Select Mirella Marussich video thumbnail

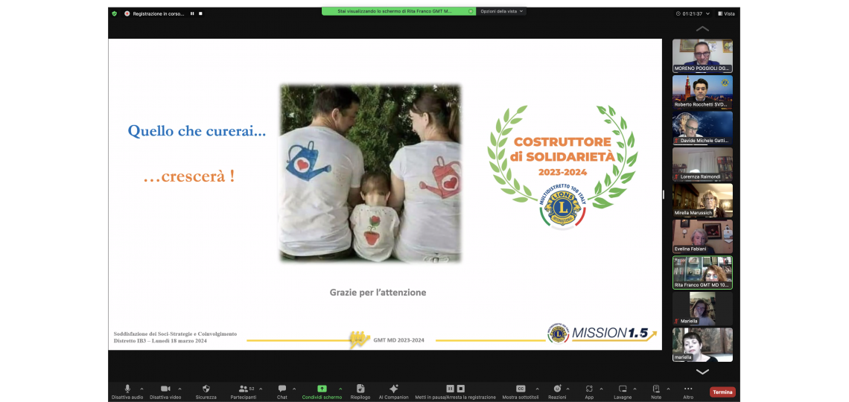702,200
